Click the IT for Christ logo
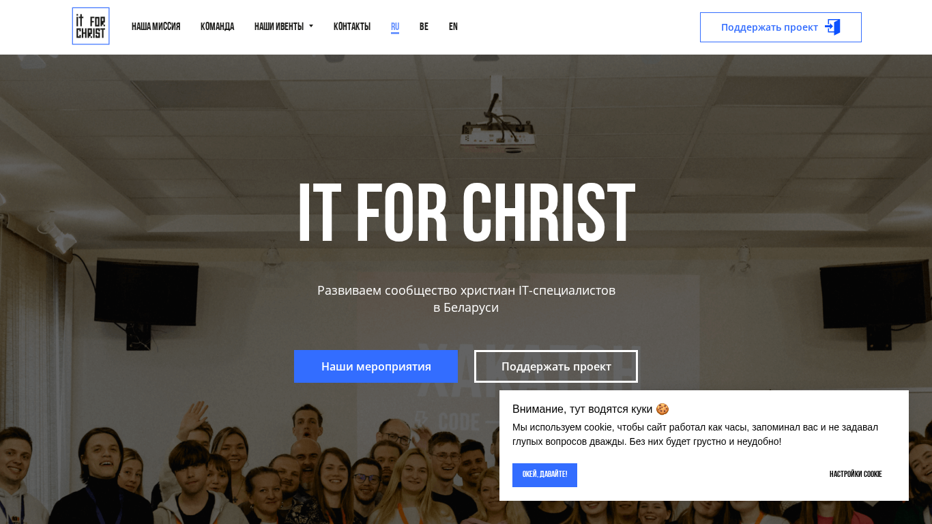 (x=91, y=26)
